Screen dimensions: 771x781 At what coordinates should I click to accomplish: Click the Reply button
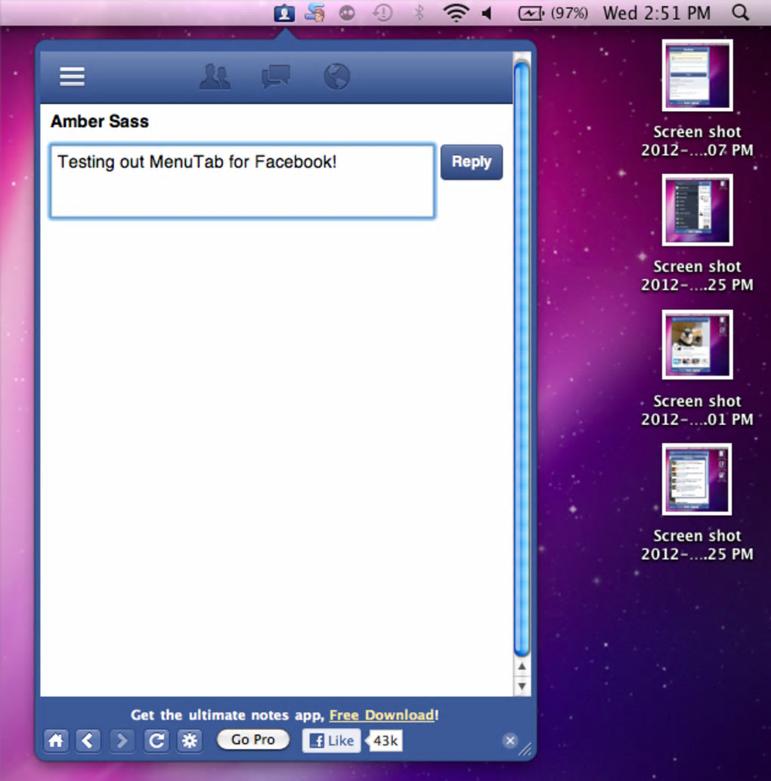click(x=471, y=162)
